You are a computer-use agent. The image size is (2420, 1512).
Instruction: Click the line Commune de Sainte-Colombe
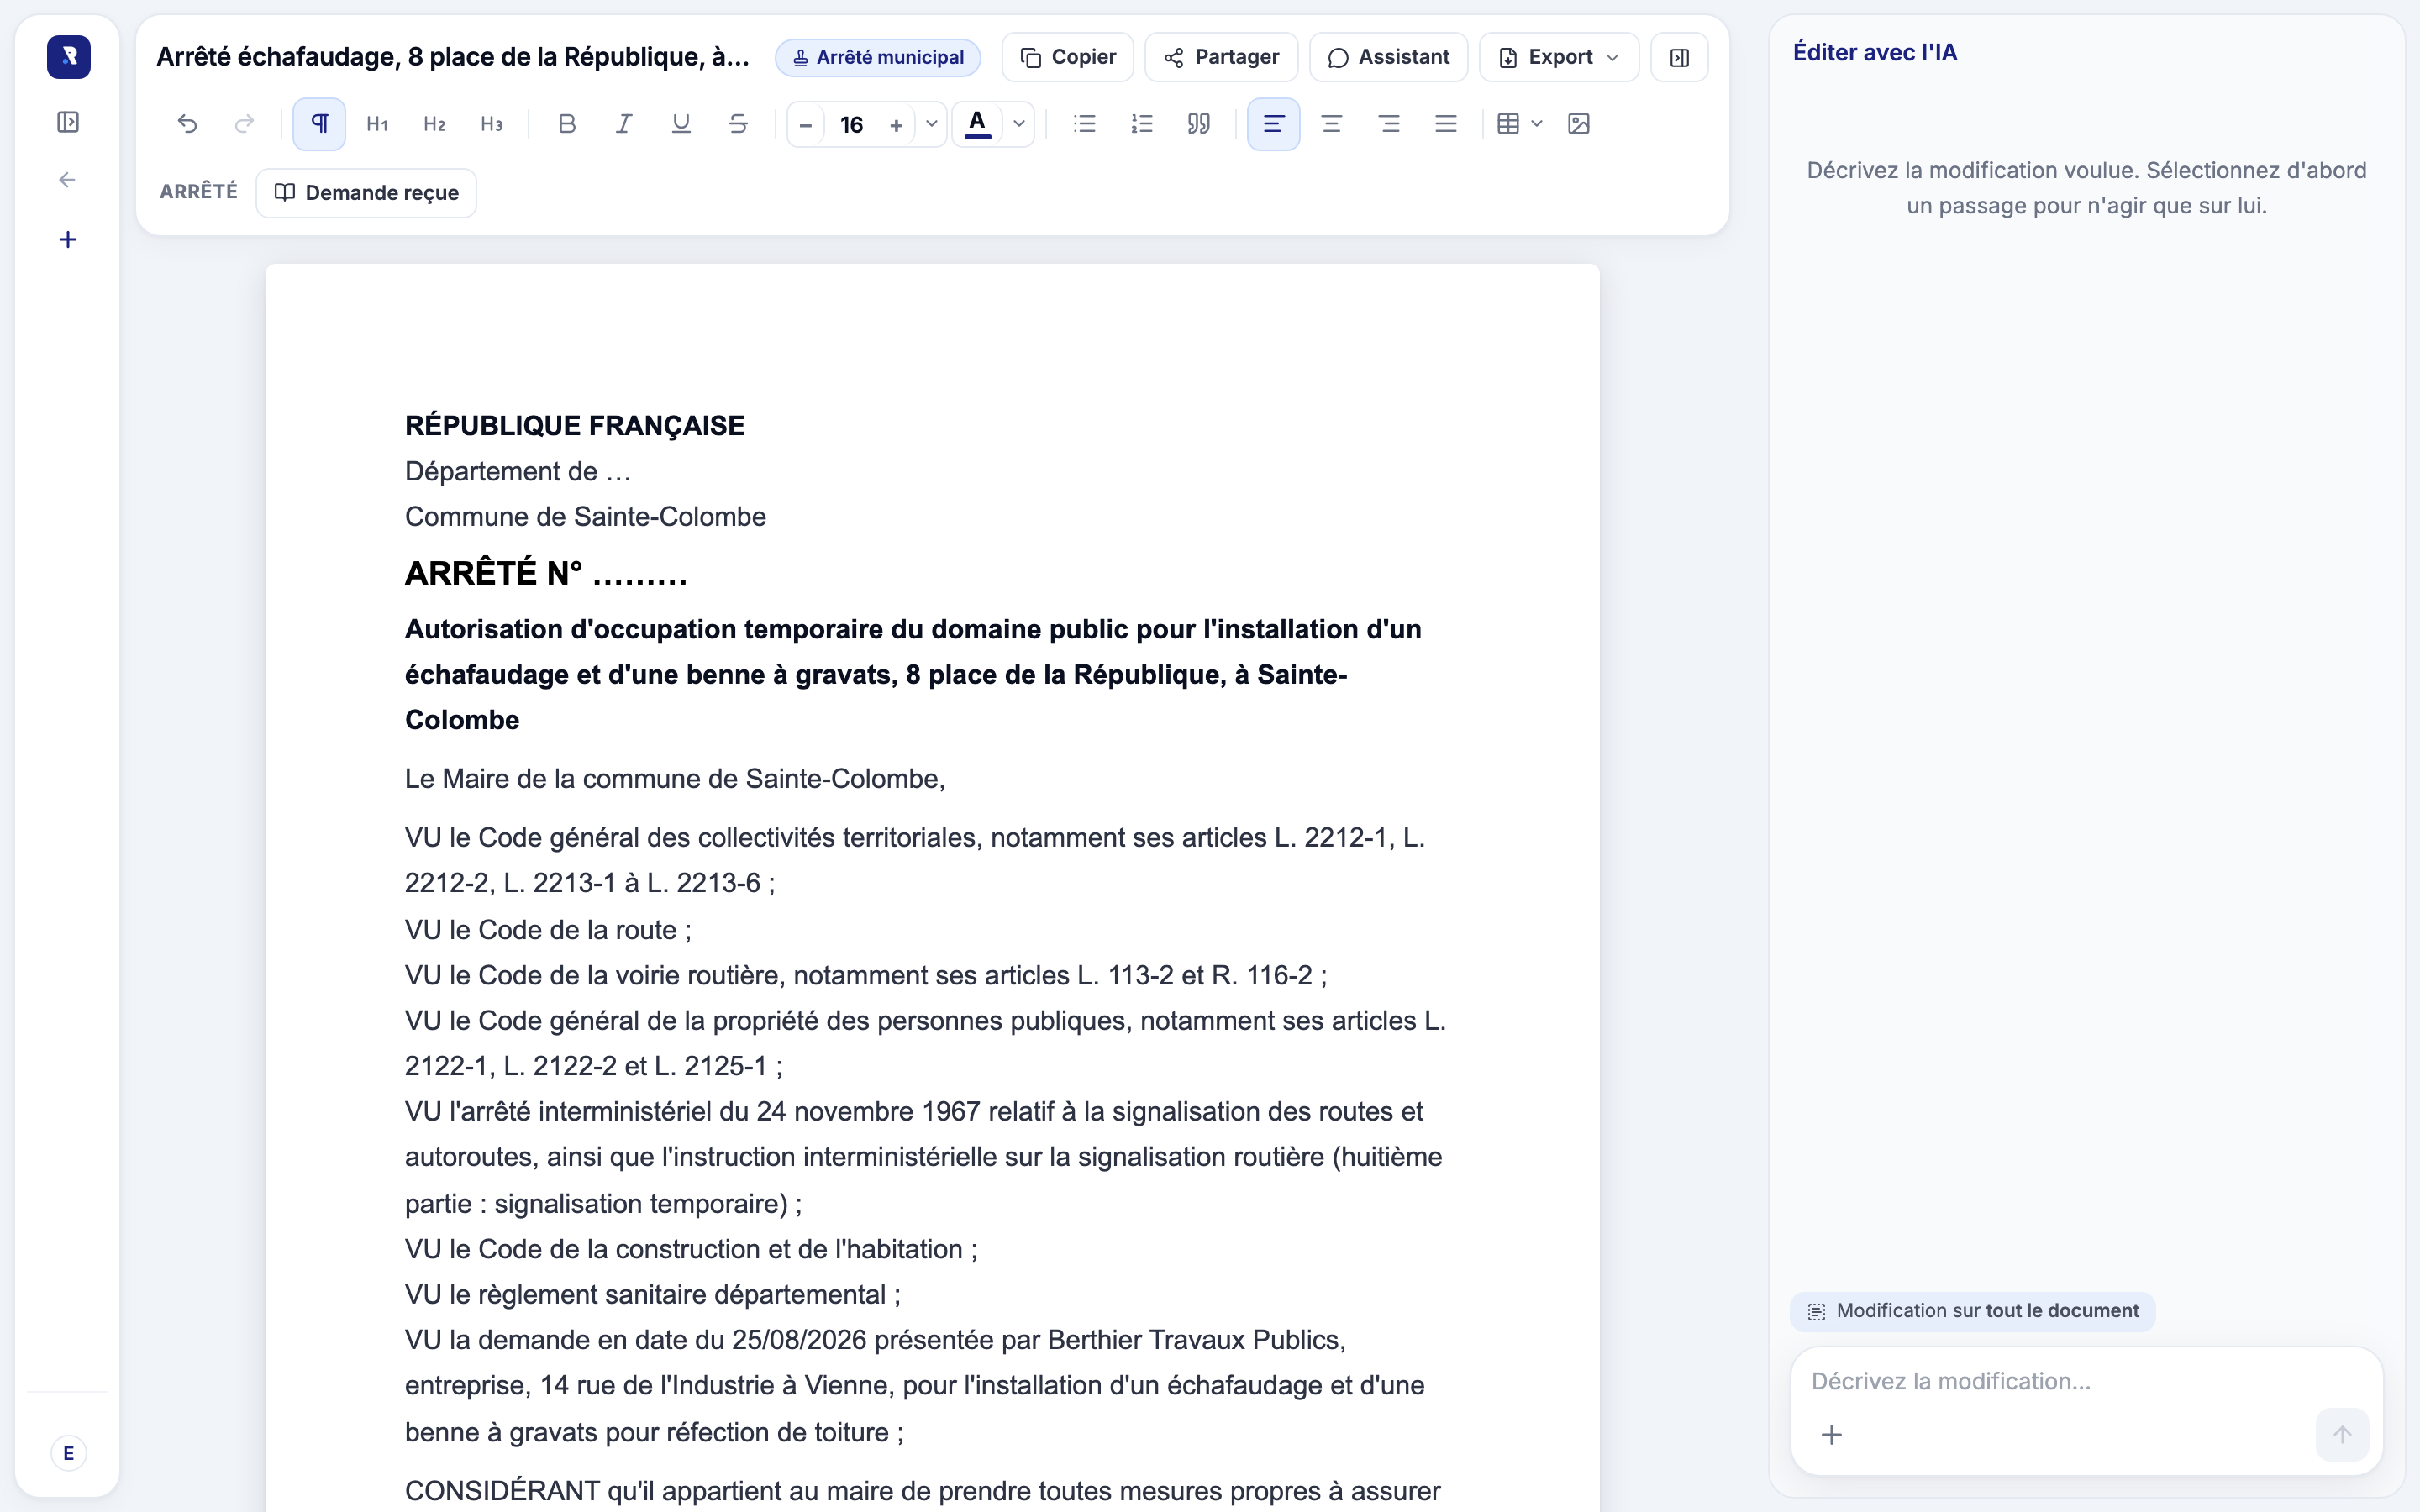[586, 517]
